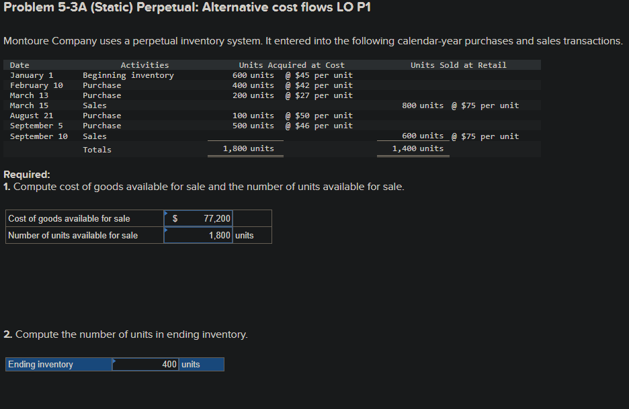Select the 77,200 cost input field

pos(202,218)
